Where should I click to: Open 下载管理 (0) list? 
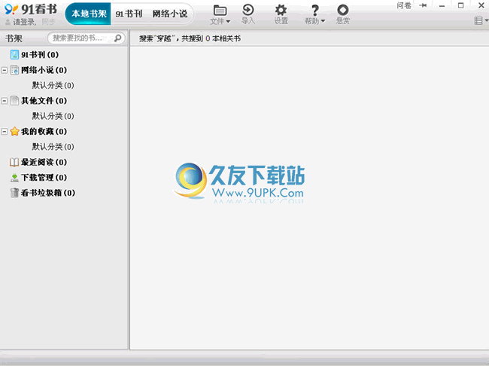(x=44, y=178)
